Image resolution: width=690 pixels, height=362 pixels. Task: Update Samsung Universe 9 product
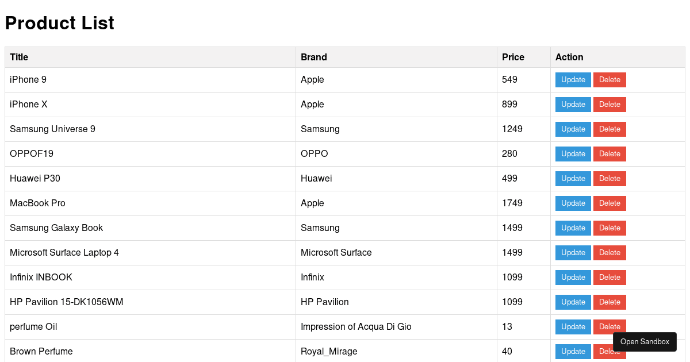point(573,129)
